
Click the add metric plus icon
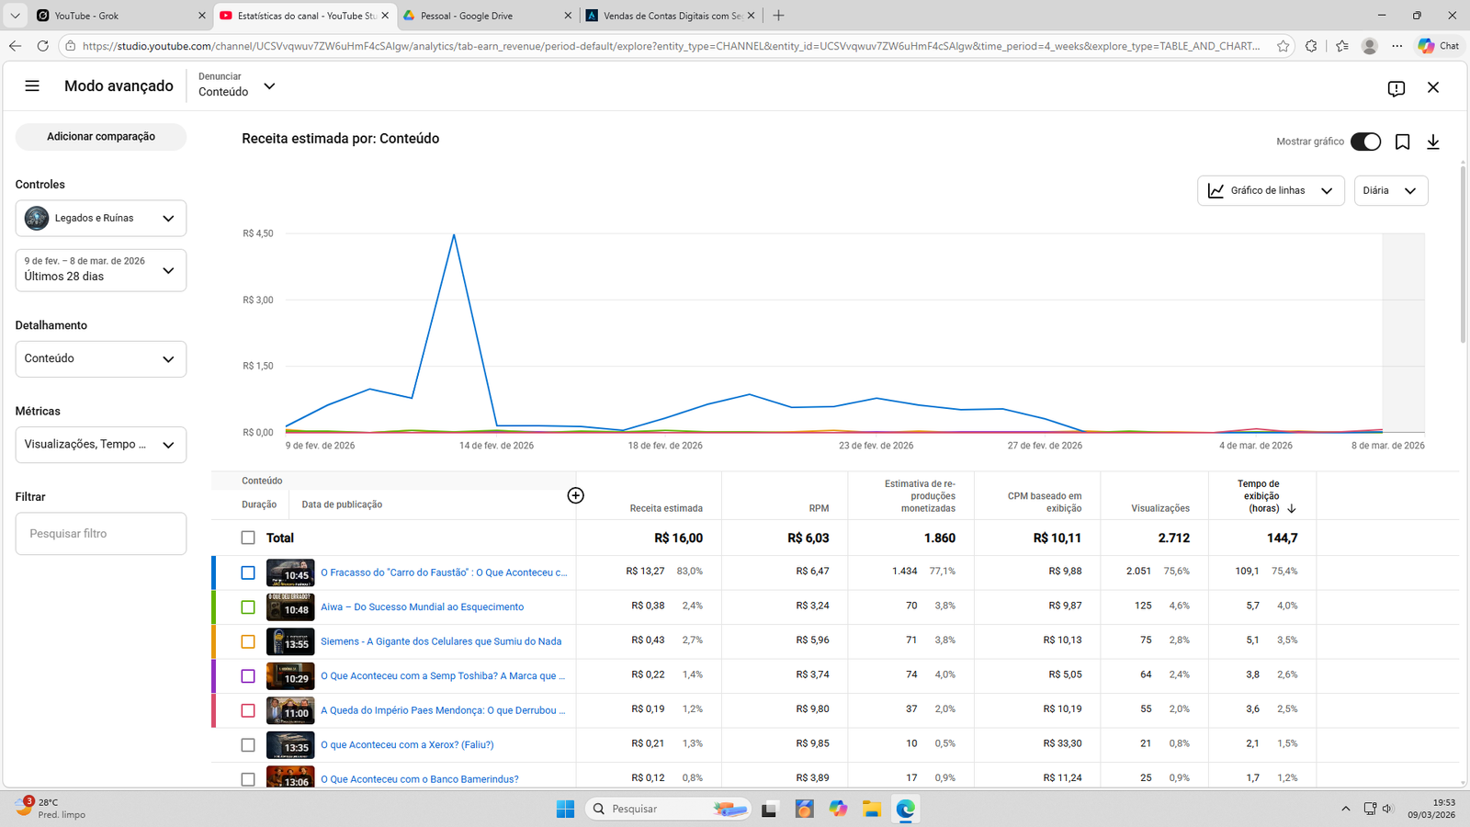(x=575, y=495)
